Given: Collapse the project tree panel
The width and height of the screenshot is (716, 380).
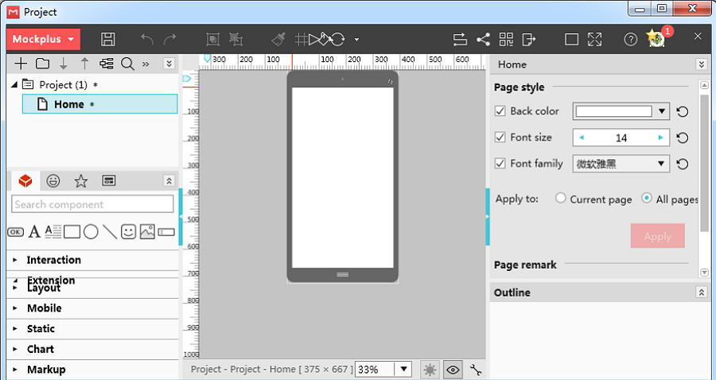Looking at the screenshot, I should 169,64.
